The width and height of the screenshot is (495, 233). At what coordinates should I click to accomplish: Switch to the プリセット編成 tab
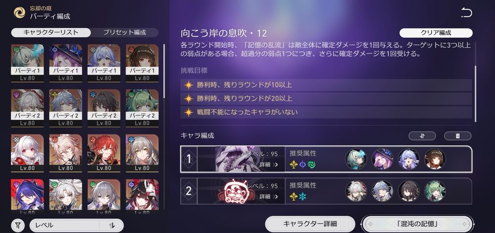pos(125,33)
